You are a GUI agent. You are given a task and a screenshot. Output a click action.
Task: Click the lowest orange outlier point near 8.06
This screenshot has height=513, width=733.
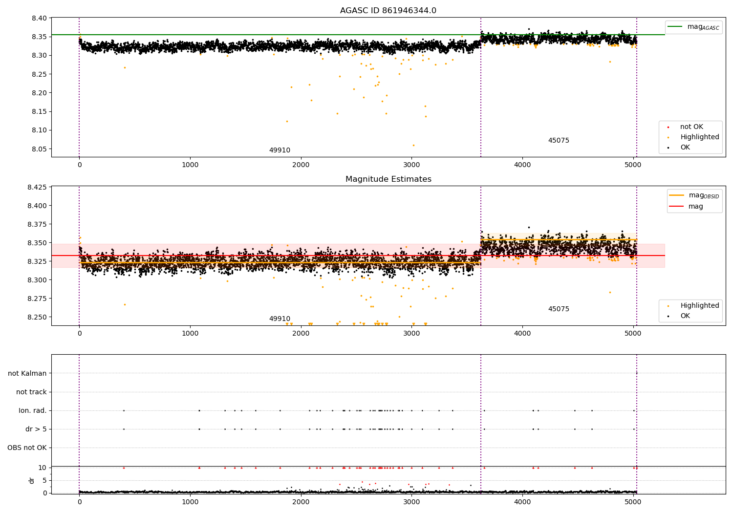click(x=413, y=145)
